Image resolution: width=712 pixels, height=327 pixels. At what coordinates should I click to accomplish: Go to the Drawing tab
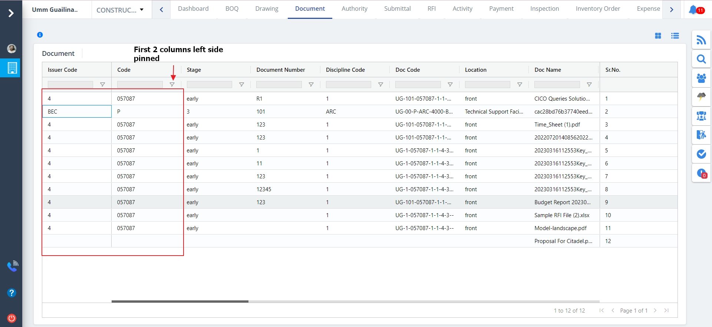pos(267,9)
